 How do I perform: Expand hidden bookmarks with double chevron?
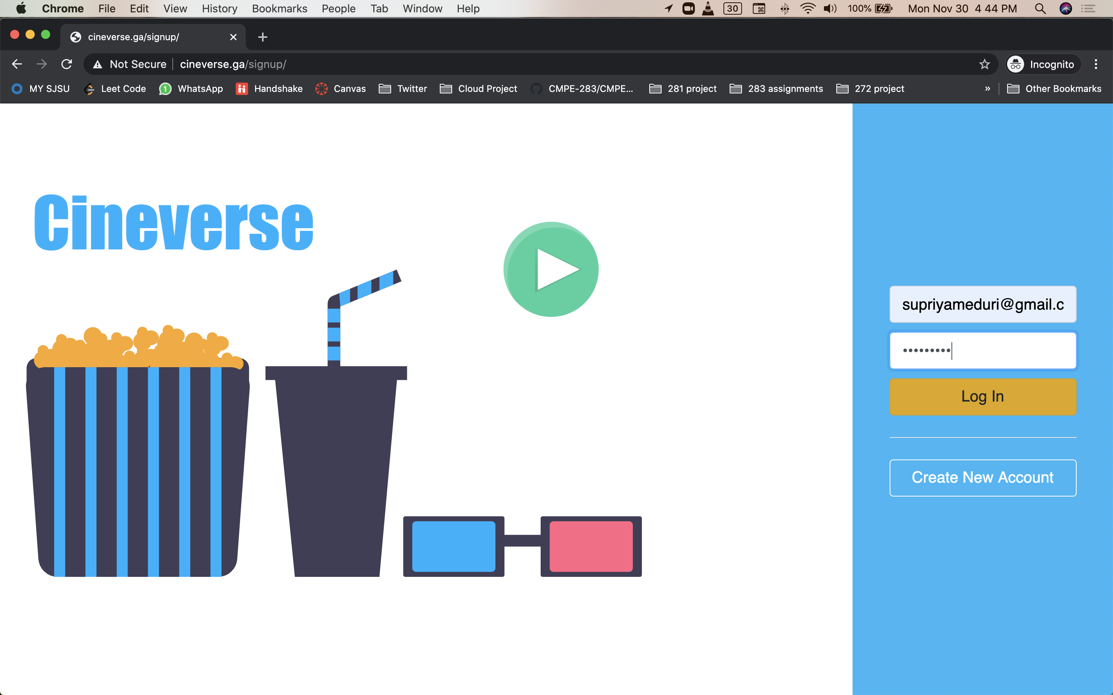pyautogui.click(x=987, y=89)
